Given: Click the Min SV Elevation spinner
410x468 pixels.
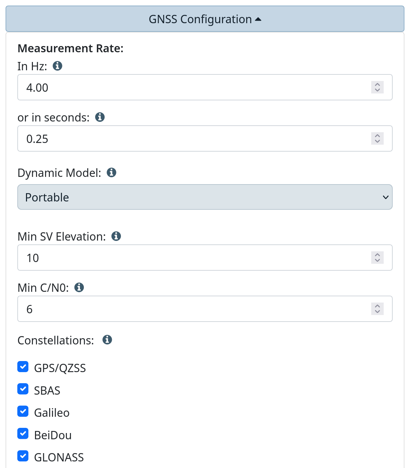Looking at the screenshot, I should 377,258.
